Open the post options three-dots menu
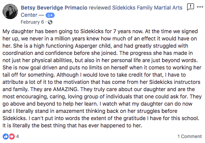The width and height of the screenshot is (205, 143). 200,7
